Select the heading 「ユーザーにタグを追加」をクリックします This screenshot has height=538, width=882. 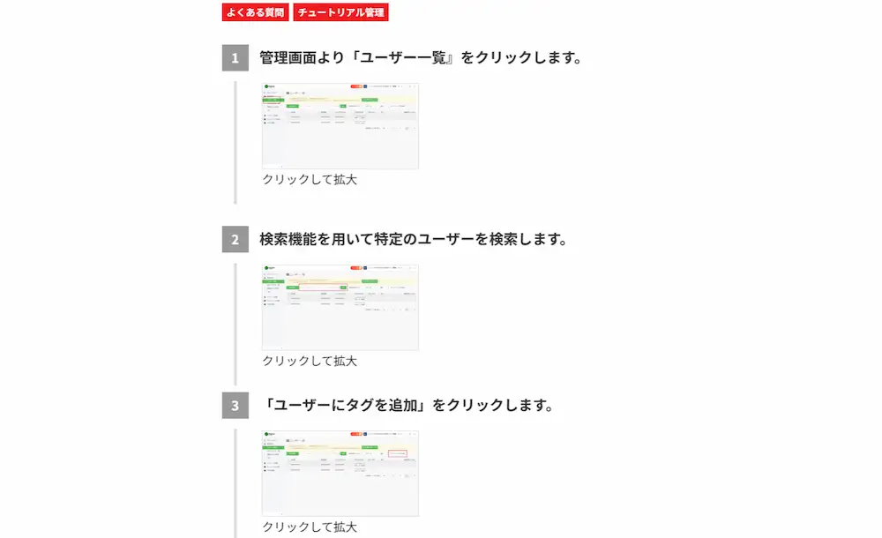coord(407,406)
